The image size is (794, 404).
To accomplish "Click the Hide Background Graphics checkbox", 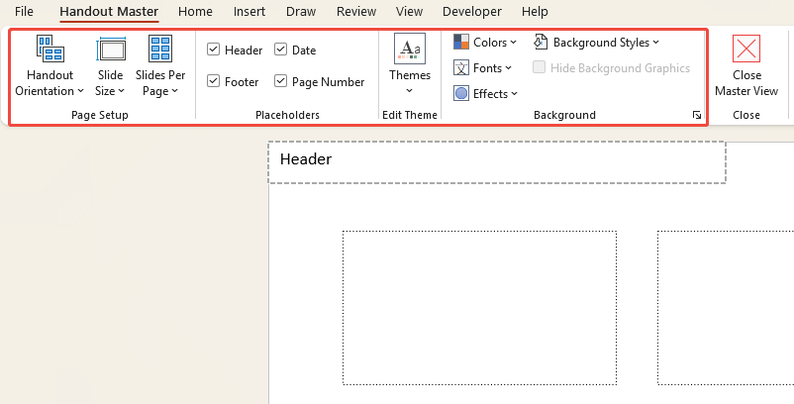I will [539, 68].
